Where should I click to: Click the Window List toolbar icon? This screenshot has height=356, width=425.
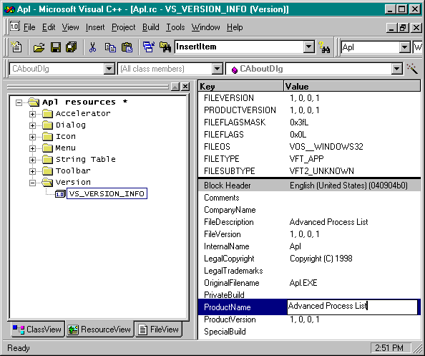pyautogui.click(x=149, y=47)
